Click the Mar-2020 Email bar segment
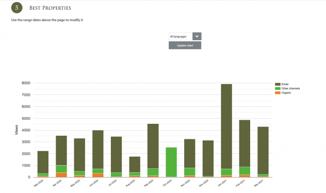 [43, 162]
